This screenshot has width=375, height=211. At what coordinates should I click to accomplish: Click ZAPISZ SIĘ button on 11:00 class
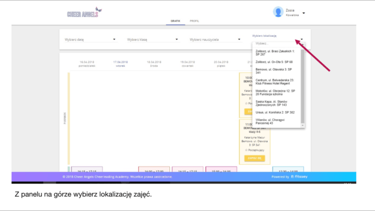(x=254, y=158)
